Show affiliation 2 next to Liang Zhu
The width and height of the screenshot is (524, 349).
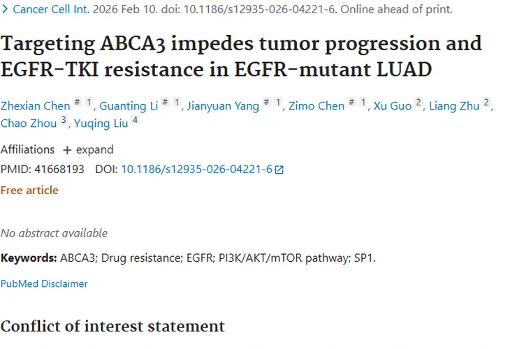(486, 103)
